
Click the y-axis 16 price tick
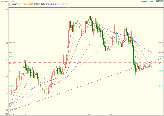pyautogui.click(x=7, y=93)
